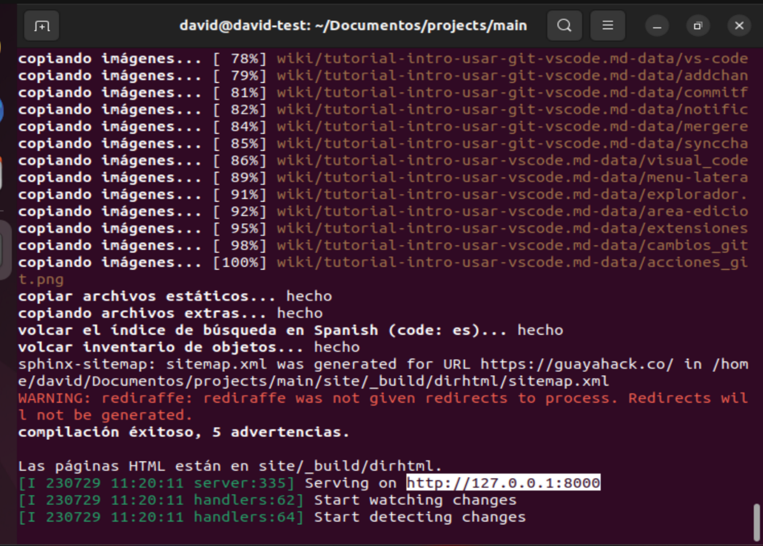Open a new terminal tab

pos(42,26)
